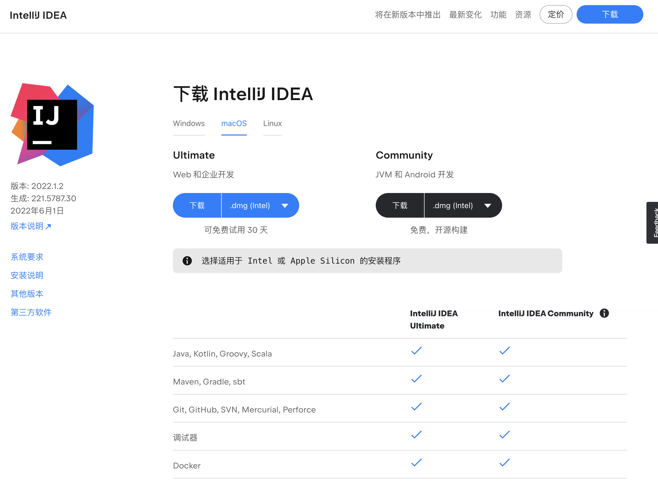This screenshot has height=481, width=658.
Task: Click Community checkmark in 调试器 row
Action: coord(504,434)
